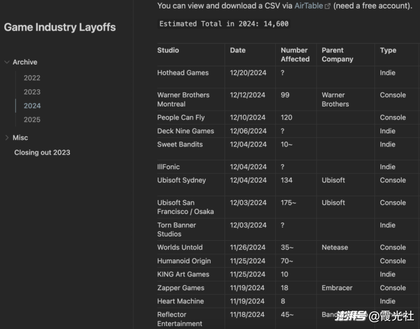Click the number affected value 35~
Image resolution: width=420 pixels, height=329 pixels.
pyautogui.click(x=287, y=248)
